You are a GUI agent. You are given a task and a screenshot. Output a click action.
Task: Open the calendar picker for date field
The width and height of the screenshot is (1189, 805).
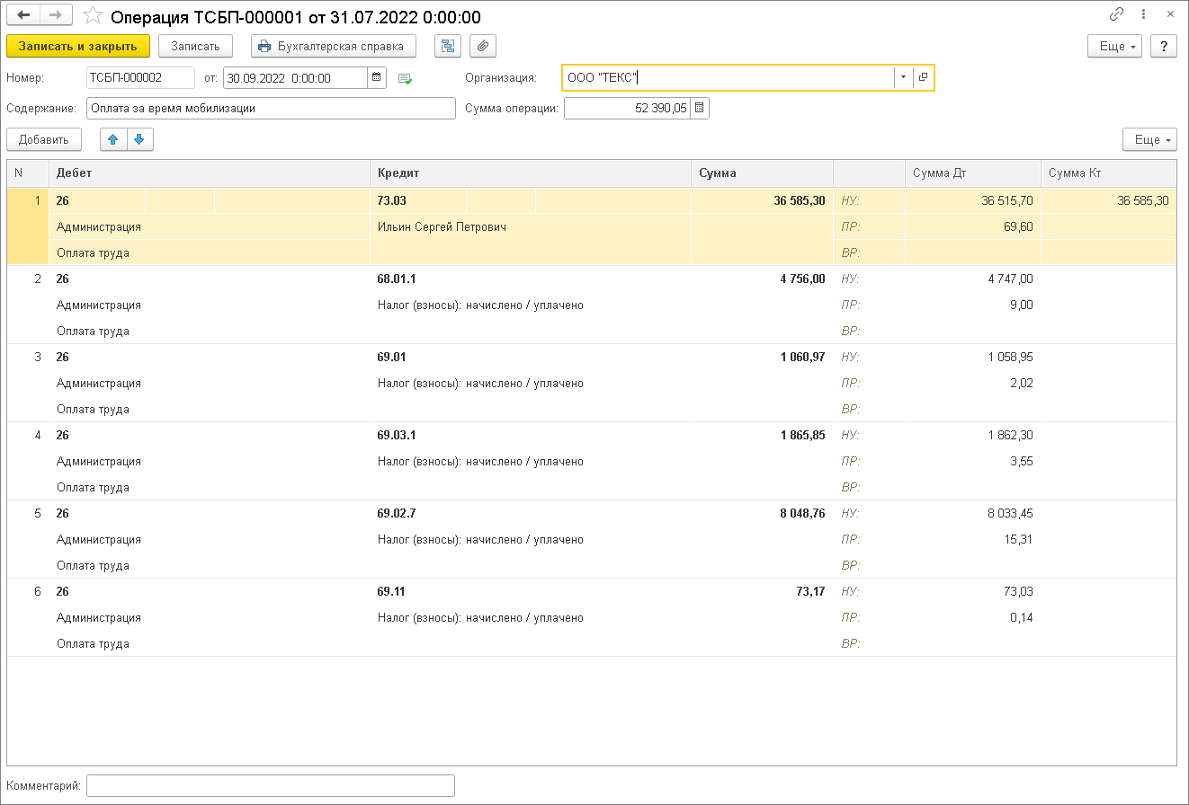click(x=378, y=78)
